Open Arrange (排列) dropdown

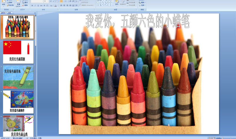117,4
